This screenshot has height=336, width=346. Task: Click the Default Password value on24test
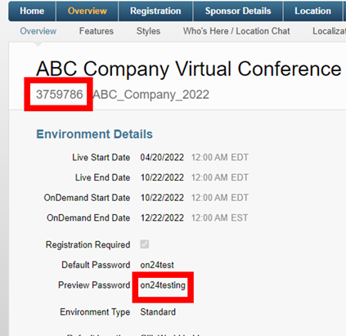(x=157, y=265)
